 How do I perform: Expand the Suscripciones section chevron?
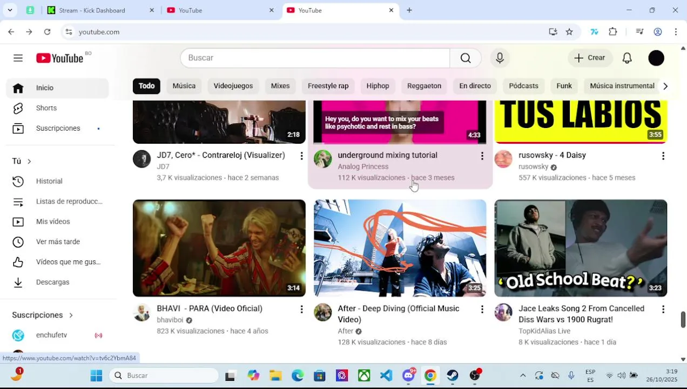pyautogui.click(x=71, y=315)
